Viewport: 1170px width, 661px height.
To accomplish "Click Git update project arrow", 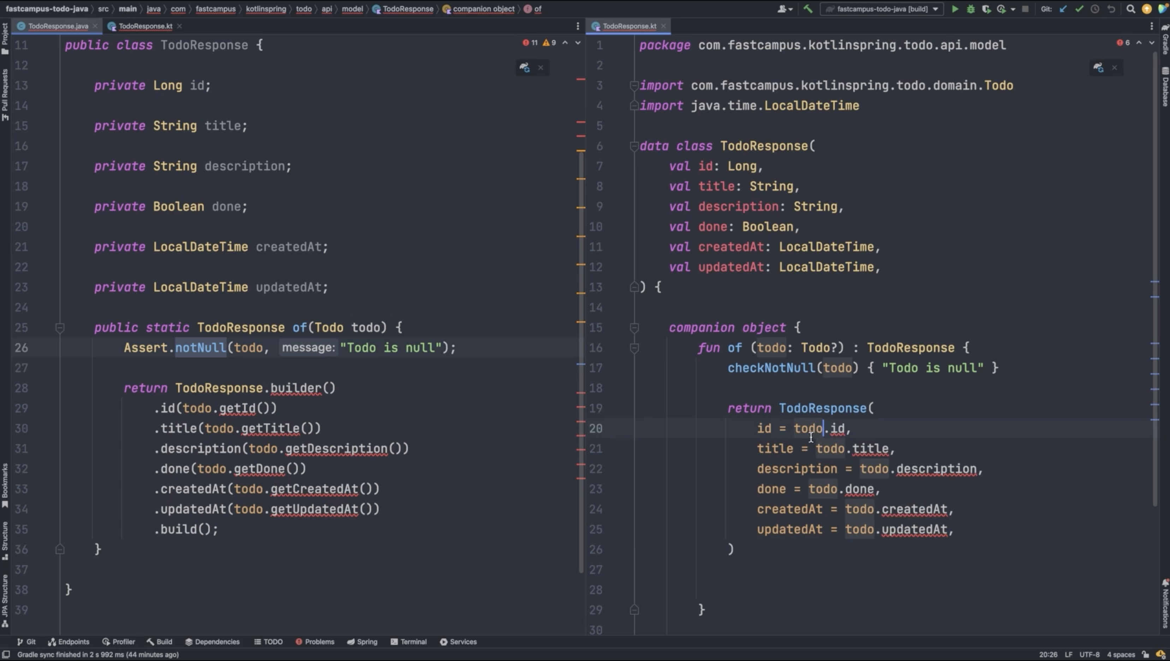I will coord(1063,8).
